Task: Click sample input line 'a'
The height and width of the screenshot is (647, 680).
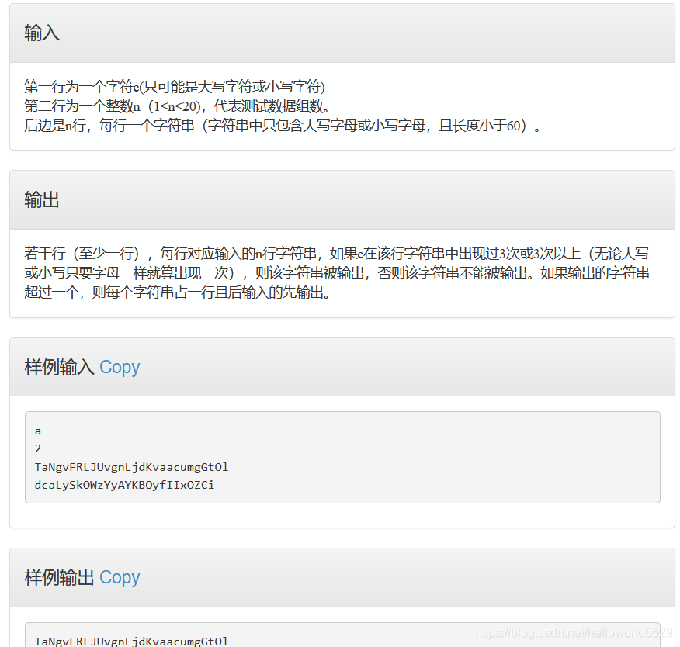Action: 38,431
